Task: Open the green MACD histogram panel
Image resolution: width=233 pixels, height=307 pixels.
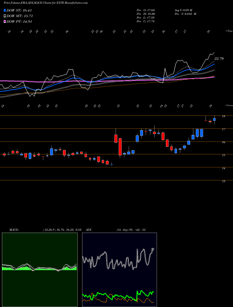Action: (40, 270)
